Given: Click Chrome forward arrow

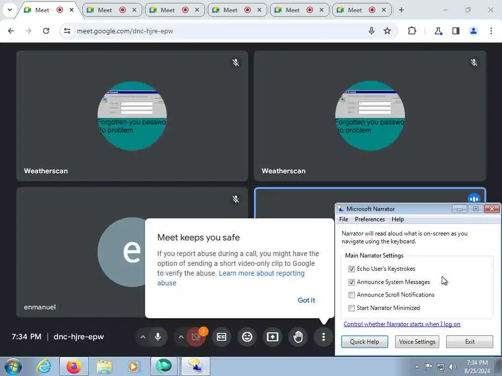Looking at the screenshot, I should coord(28,31).
